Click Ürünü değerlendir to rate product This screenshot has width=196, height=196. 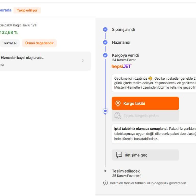point(39,43)
